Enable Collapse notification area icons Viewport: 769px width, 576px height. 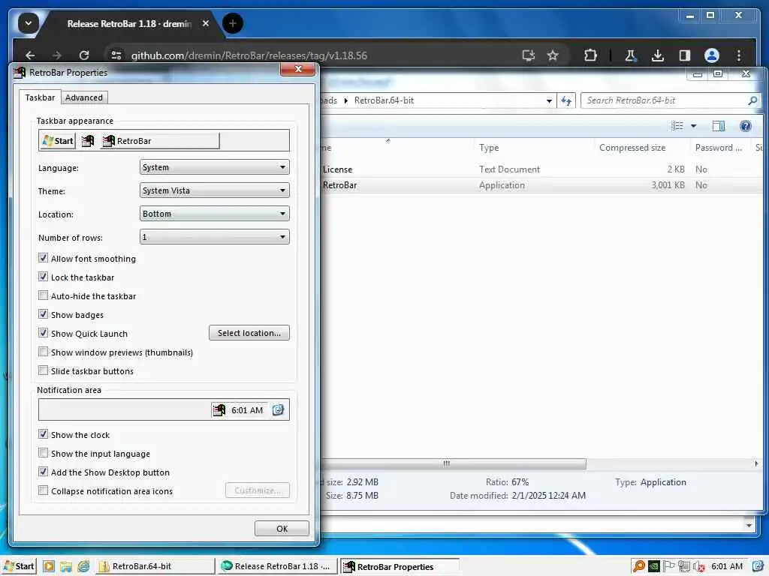pyautogui.click(x=43, y=490)
